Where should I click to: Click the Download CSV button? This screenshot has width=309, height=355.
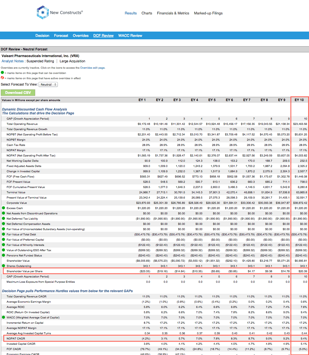point(18,92)
